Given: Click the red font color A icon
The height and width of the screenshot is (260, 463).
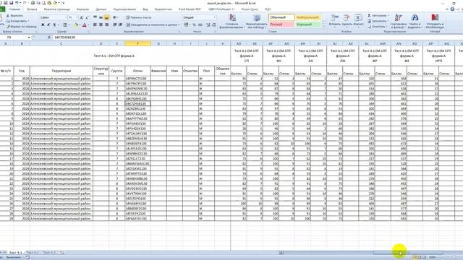Looking at the screenshot, I should click(x=85, y=25).
